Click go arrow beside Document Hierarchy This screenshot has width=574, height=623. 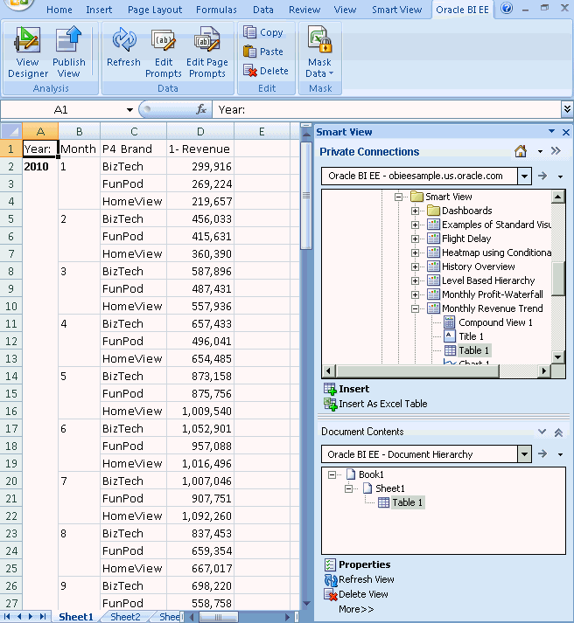tap(542, 453)
